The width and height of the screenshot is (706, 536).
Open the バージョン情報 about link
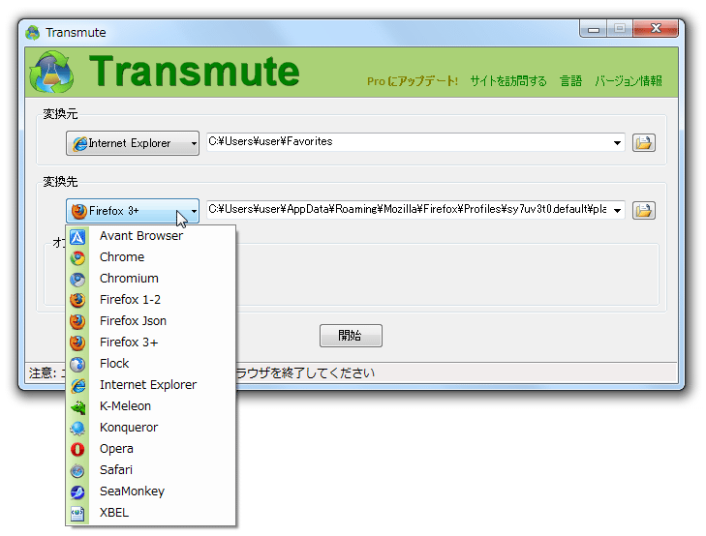tap(629, 81)
